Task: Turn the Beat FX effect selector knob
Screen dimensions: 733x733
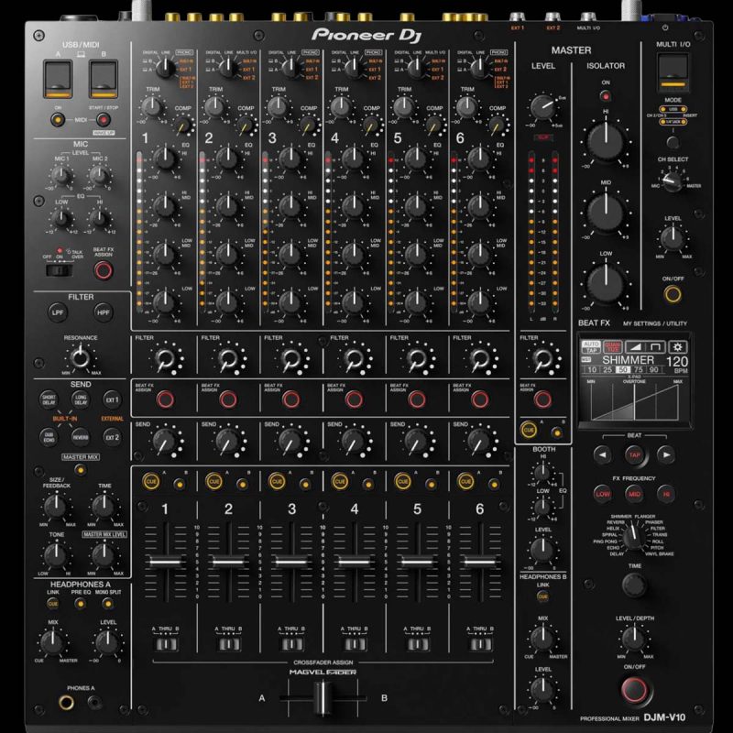Action: click(x=634, y=538)
